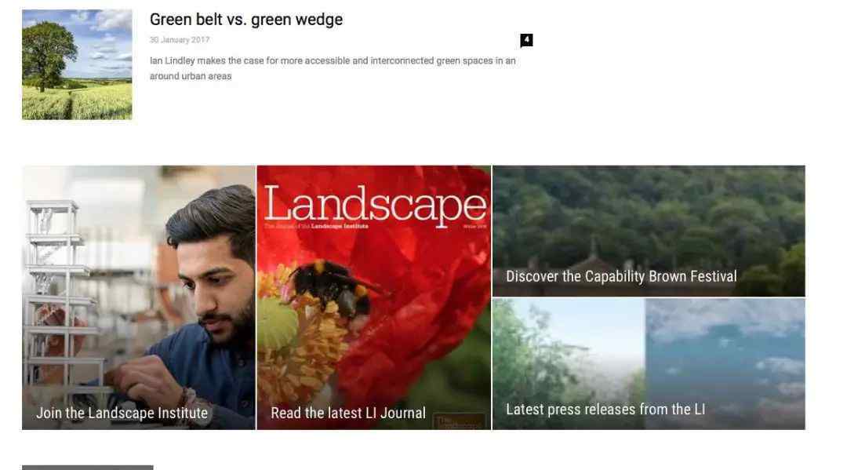The width and height of the screenshot is (847, 470).
Task: Open Read the latest LI Journal caption
Action: 348,414
